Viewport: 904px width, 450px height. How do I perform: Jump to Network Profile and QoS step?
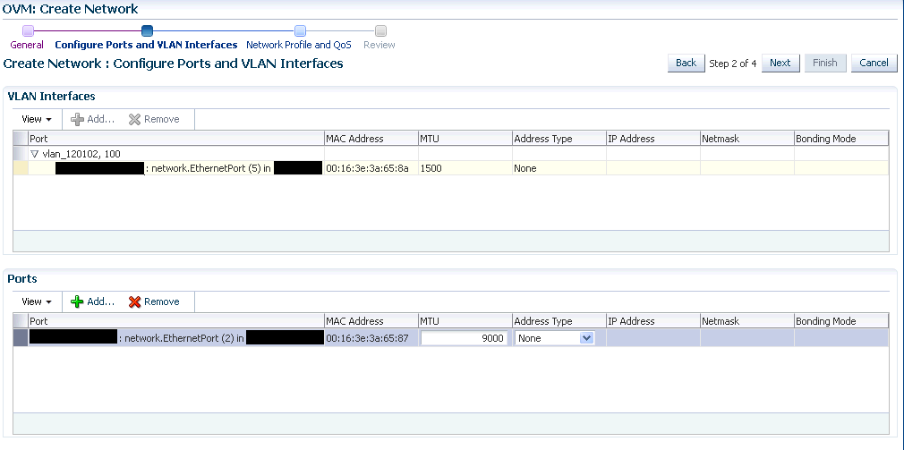click(x=299, y=45)
